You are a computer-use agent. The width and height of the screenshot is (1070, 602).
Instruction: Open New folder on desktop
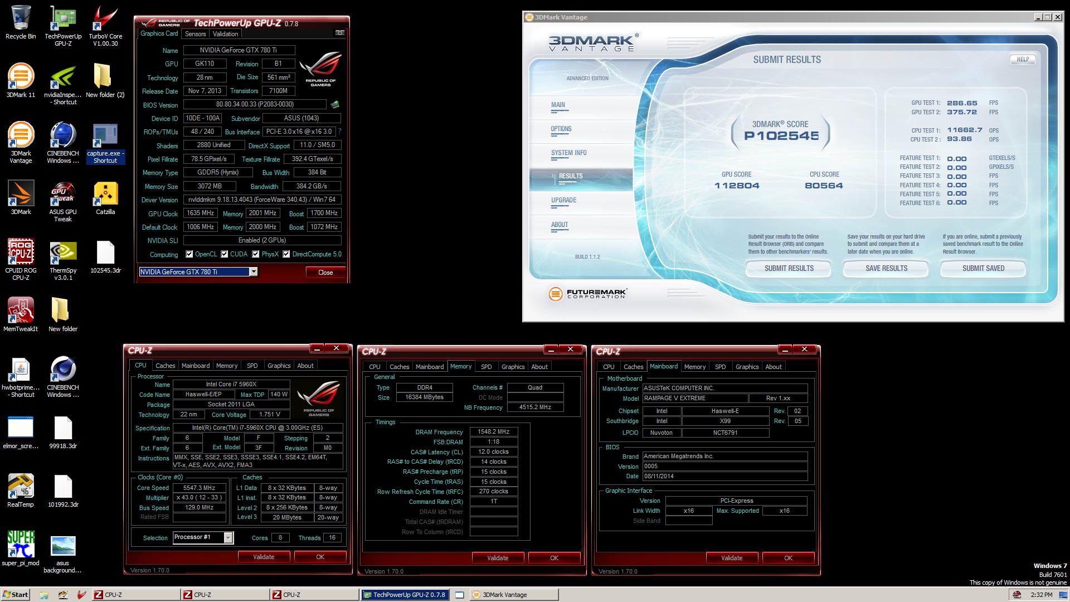(63, 315)
